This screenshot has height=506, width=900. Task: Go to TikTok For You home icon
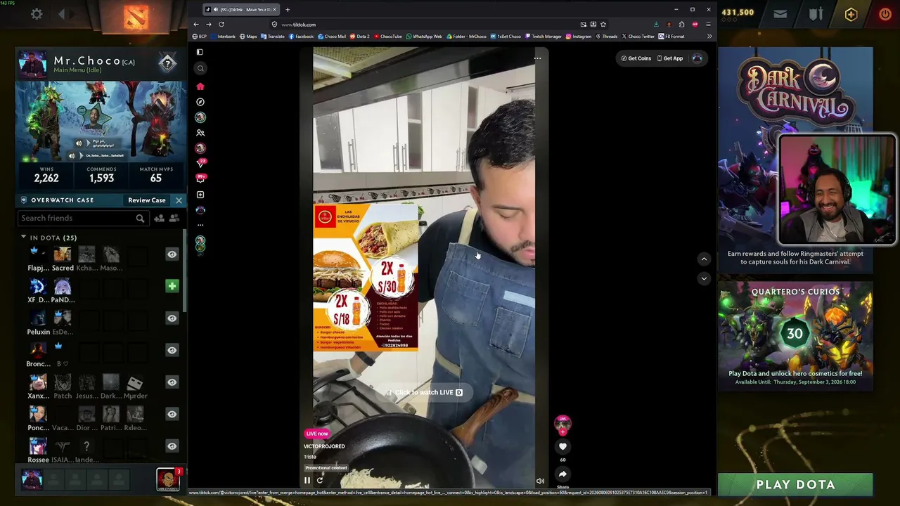coord(200,86)
